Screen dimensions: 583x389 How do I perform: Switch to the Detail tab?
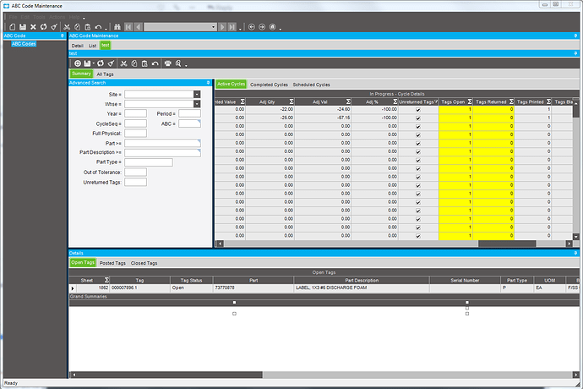click(78, 46)
